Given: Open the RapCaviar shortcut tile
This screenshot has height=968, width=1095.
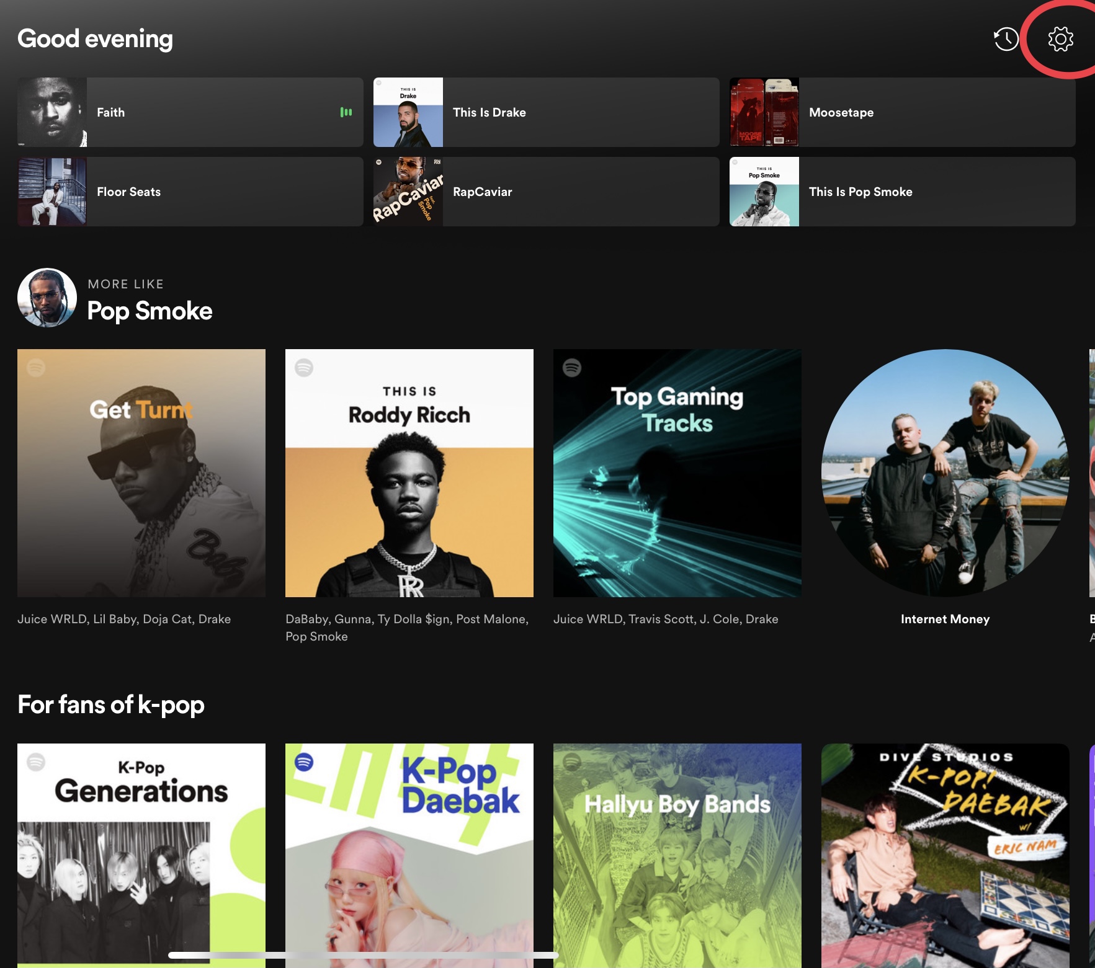Looking at the screenshot, I should coord(547,192).
